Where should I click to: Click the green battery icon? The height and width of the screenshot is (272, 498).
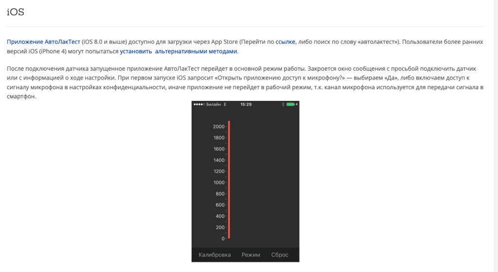coord(291,104)
